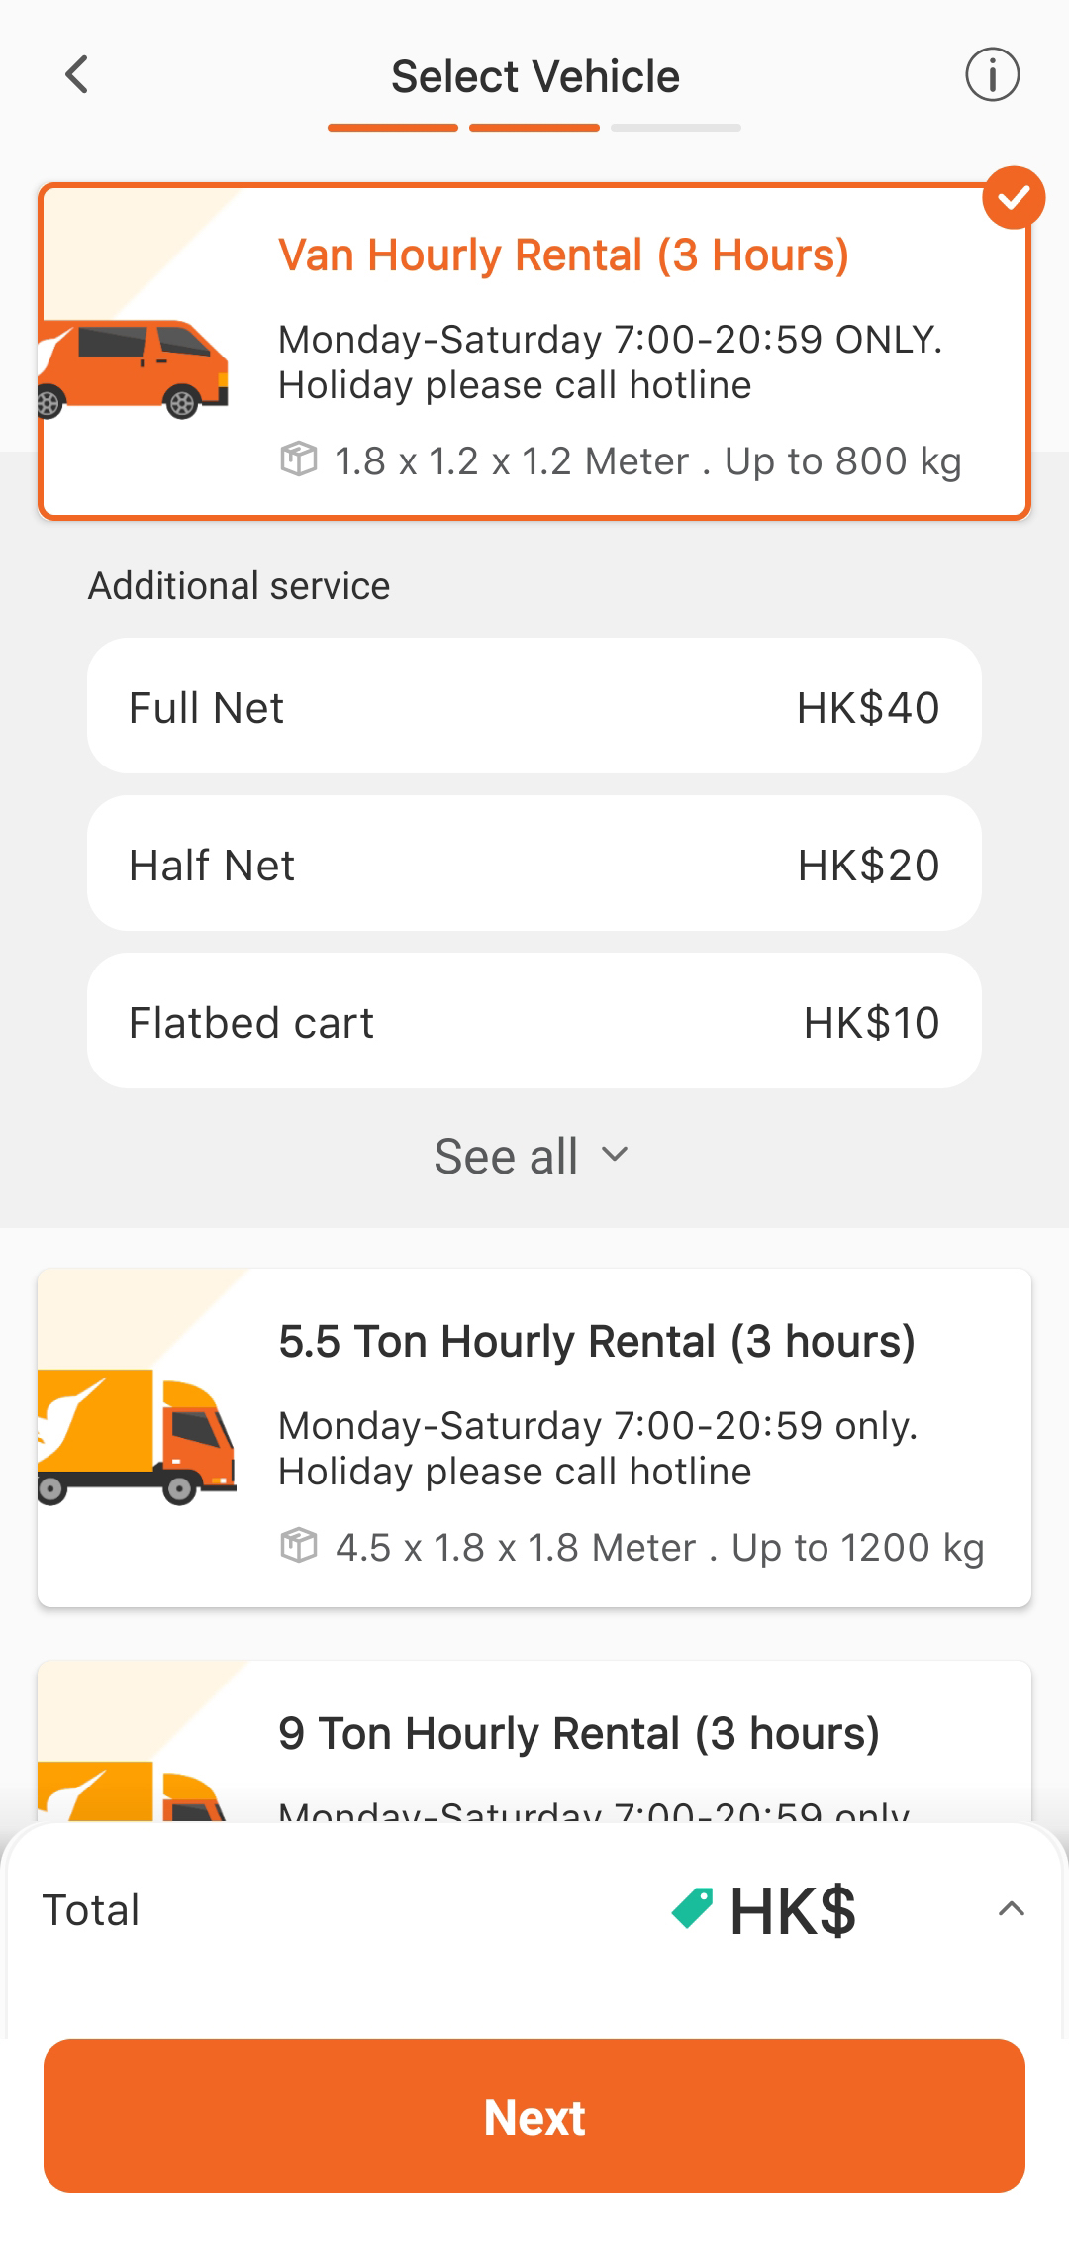Tap the package size icon for 5.5 Ton
The width and height of the screenshot is (1069, 2246).
click(298, 1546)
